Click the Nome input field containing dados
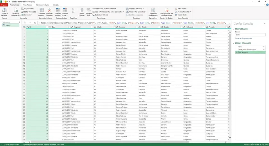Viewport: 269px width, 146px height. (x=250, y=35)
